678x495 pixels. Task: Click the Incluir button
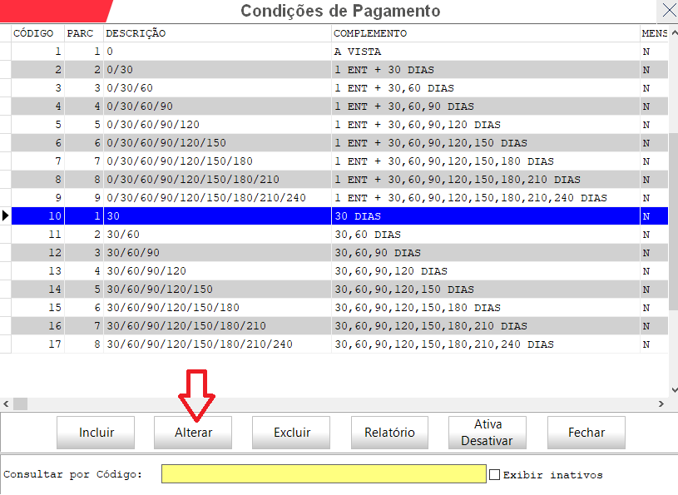pyautogui.click(x=96, y=433)
